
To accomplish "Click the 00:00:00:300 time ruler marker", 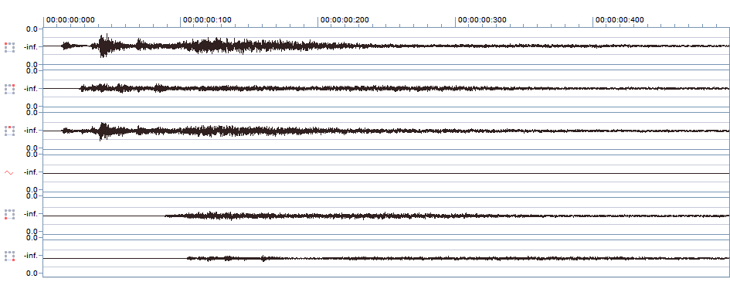I will click(482, 20).
